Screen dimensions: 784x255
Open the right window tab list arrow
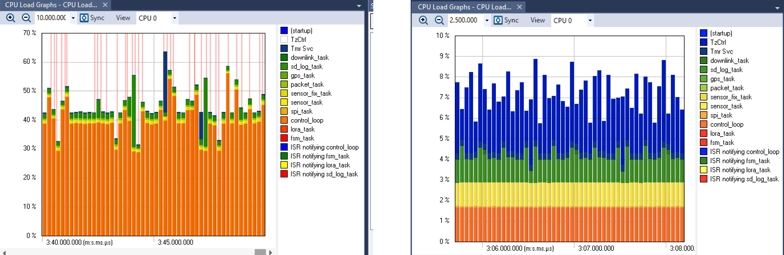tap(777, 8)
